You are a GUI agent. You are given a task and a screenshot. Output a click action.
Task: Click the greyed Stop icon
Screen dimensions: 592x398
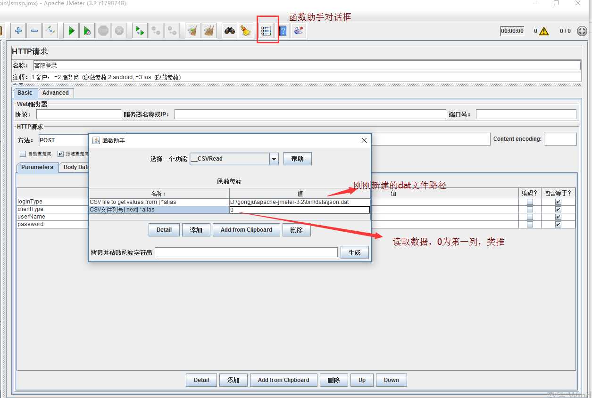point(103,31)
